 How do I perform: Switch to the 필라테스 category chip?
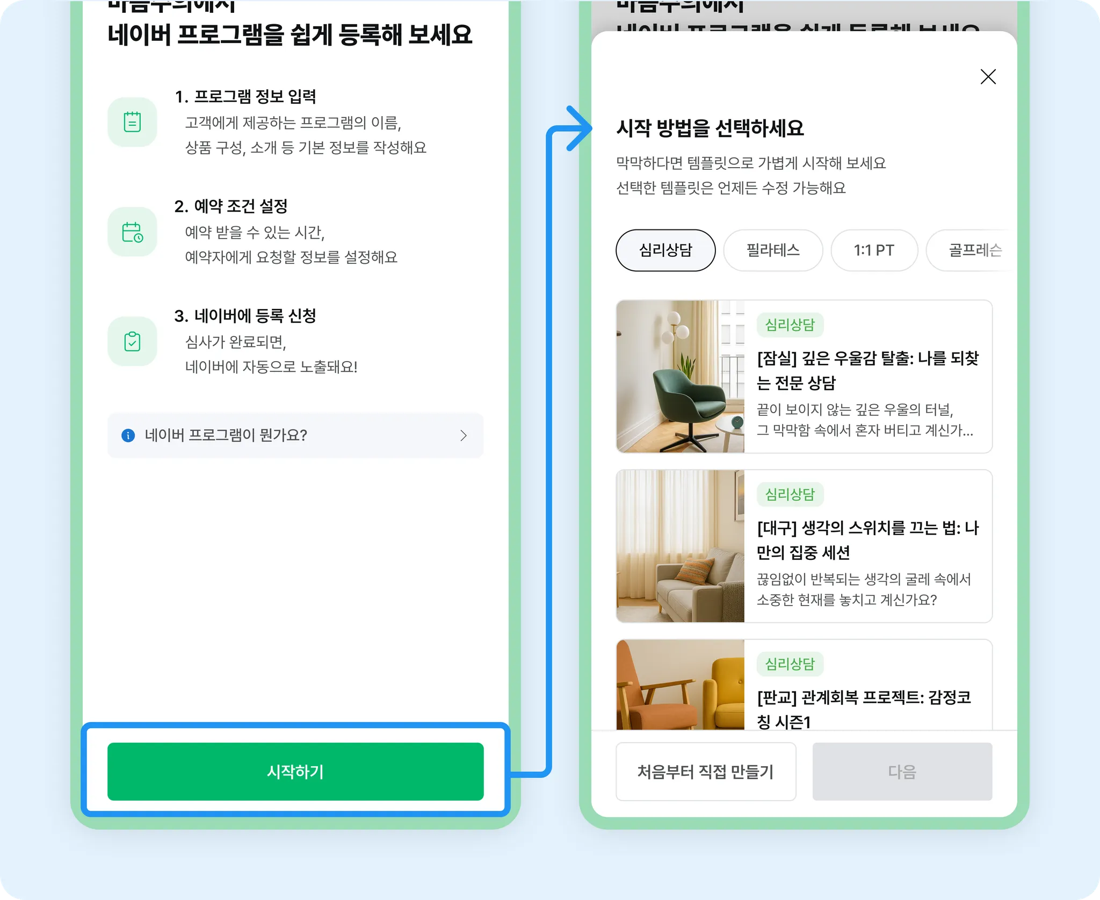[x=773, y=250]
